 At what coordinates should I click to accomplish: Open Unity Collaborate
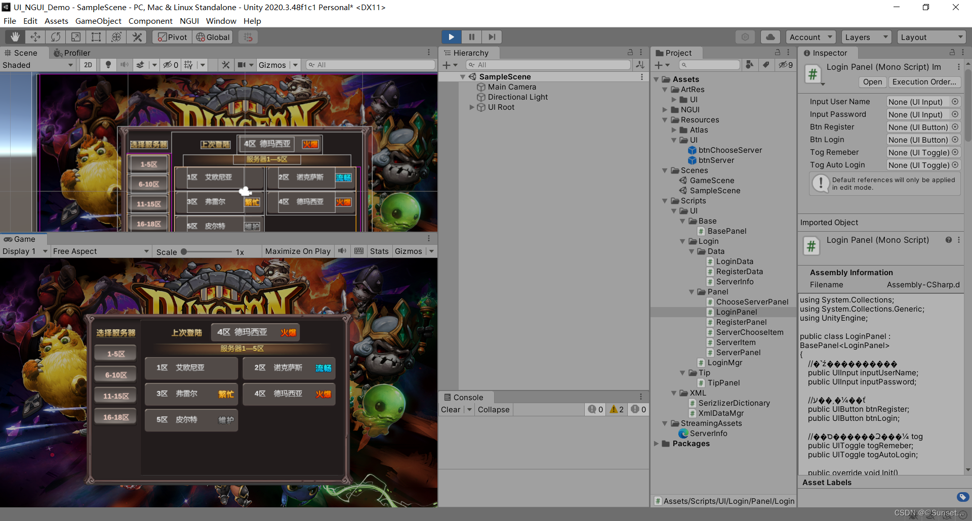point(745,37)
